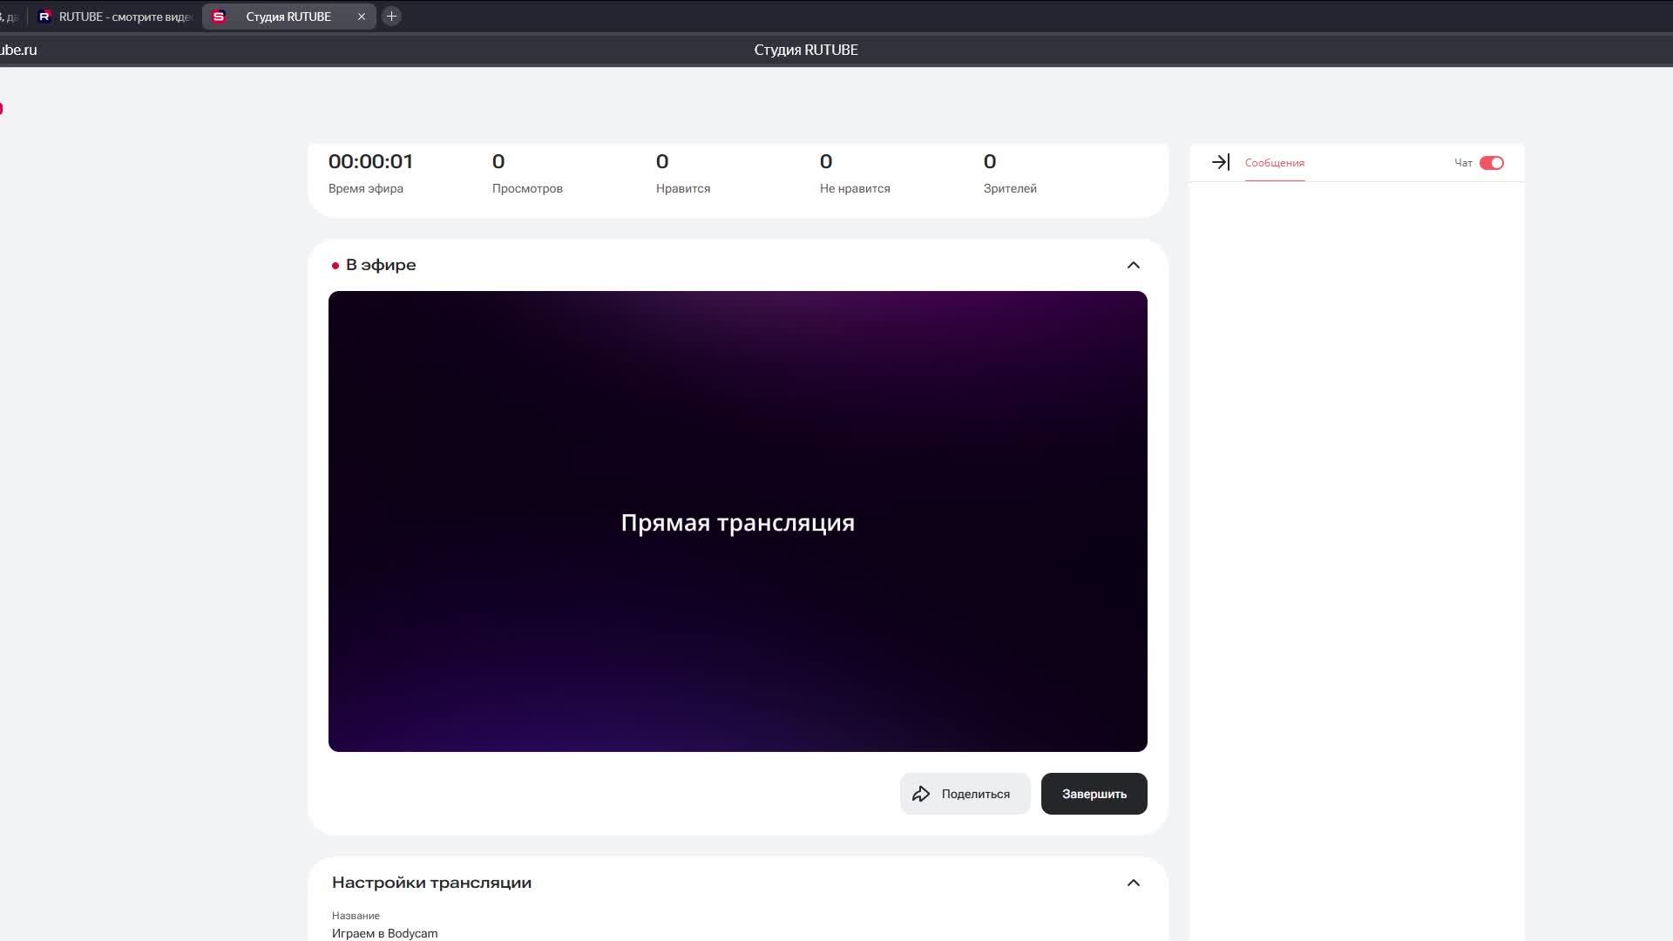Click the Зрителей viewer count

[x=990, y=162]
